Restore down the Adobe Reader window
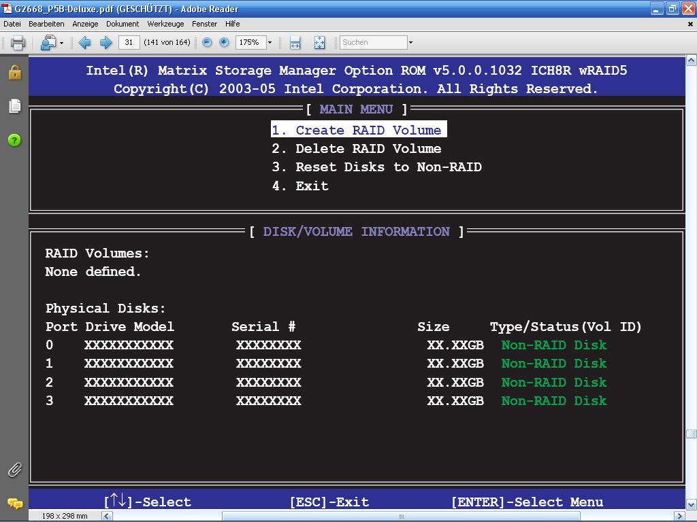 [x=672, y=9]
